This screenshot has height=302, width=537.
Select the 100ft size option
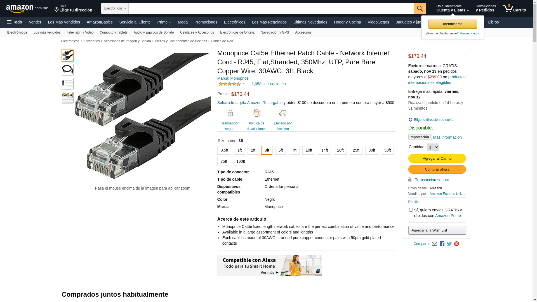pos(241,161)
